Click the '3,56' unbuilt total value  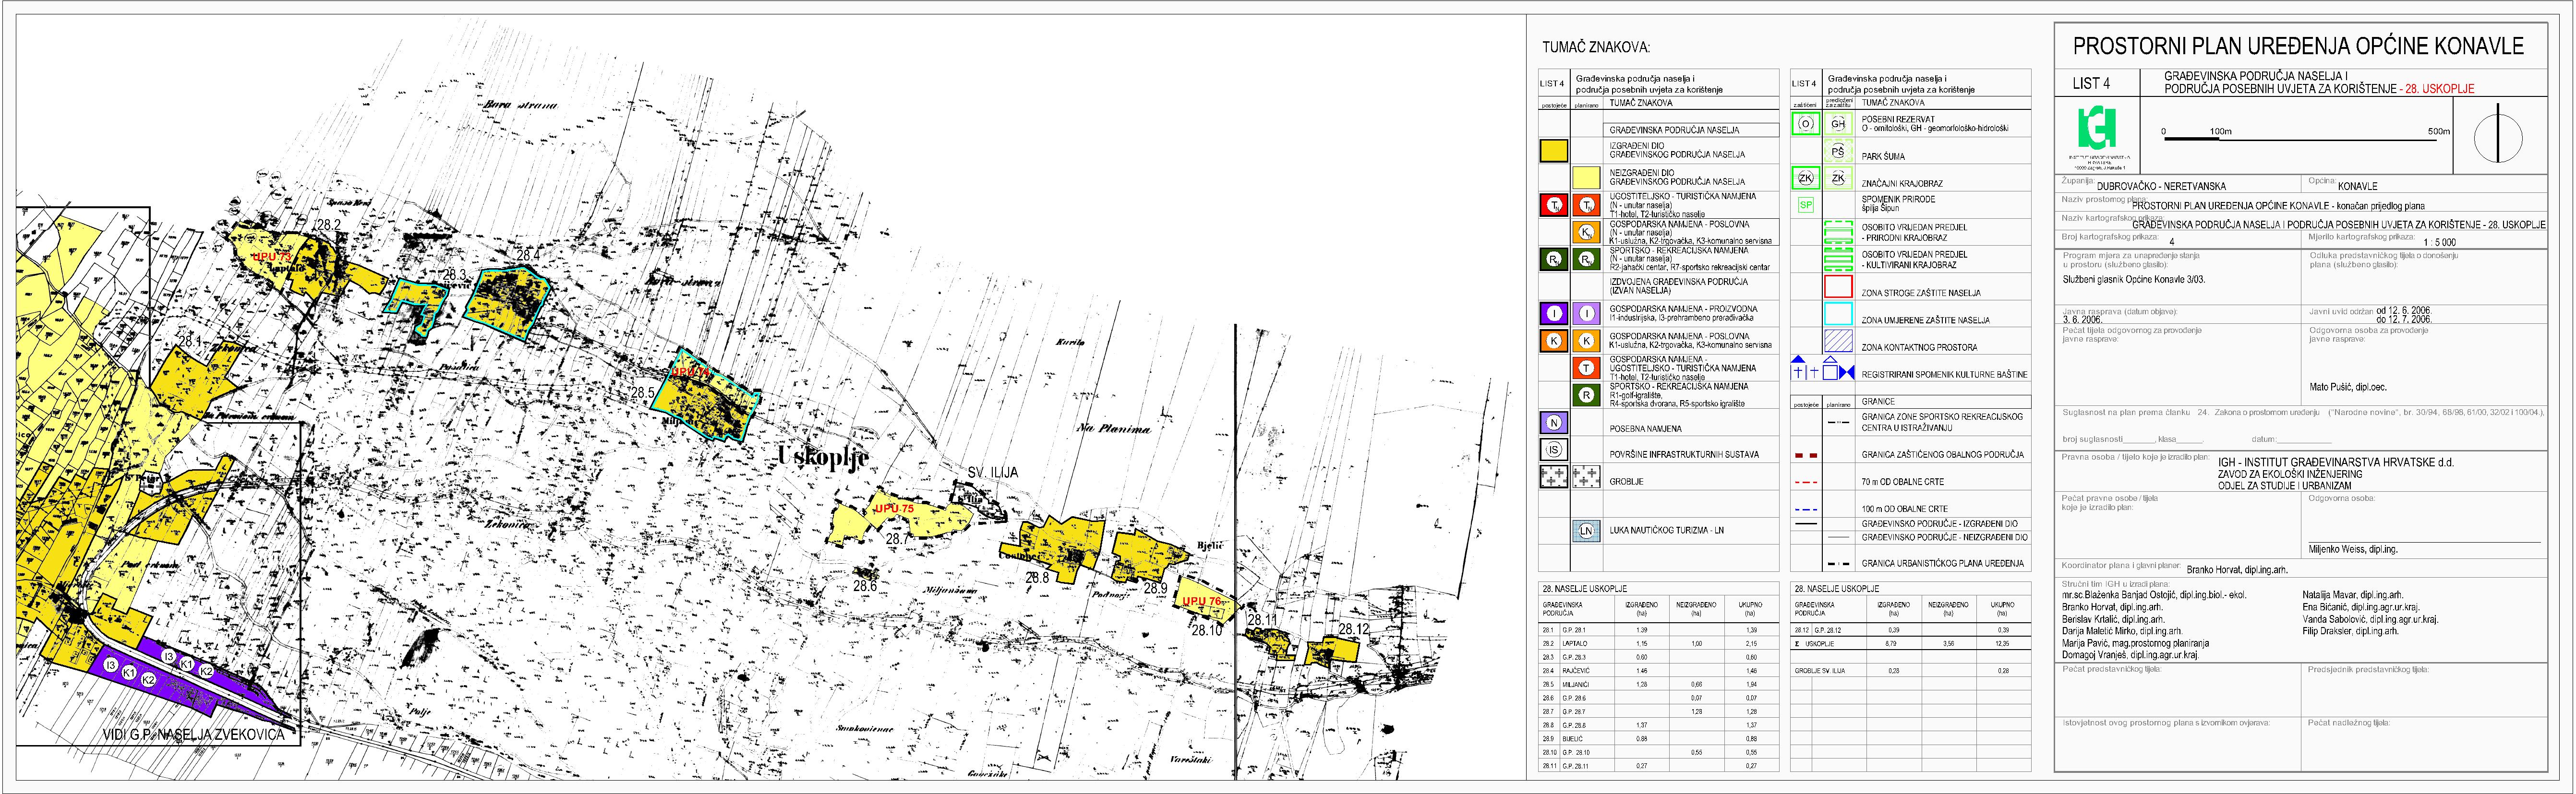pos(1948,644)
